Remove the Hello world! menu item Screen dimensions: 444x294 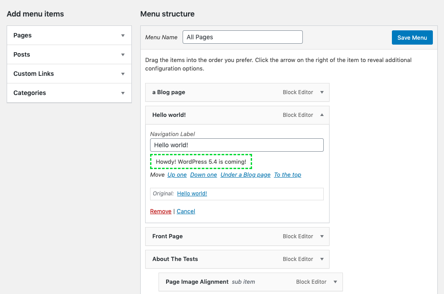point(160,211)
